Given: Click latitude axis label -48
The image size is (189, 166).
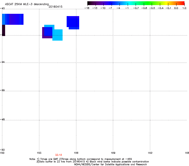Looking at the screenshot, I should (2, 119).
